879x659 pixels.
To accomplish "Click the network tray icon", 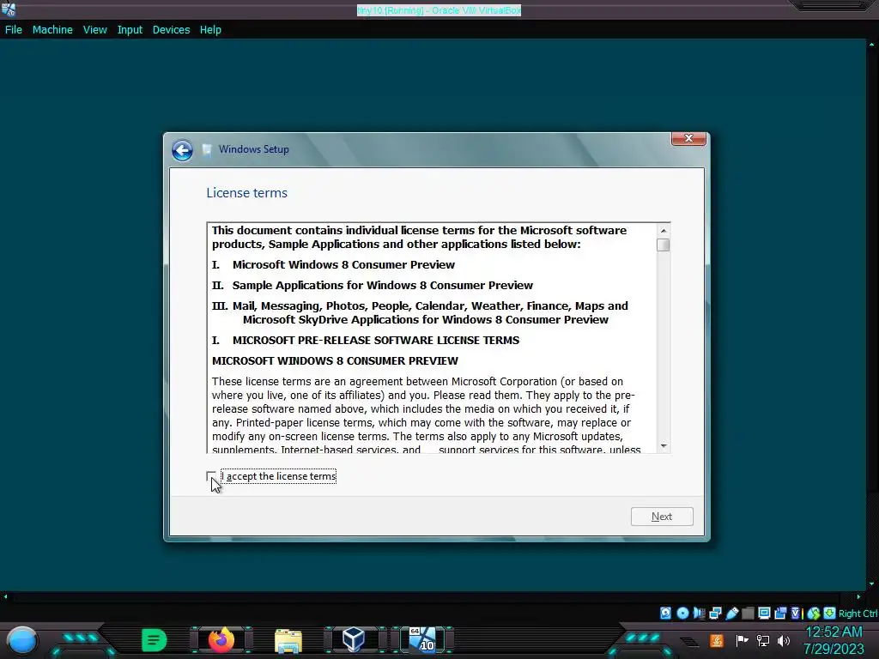I will click(x=763, y=640).
